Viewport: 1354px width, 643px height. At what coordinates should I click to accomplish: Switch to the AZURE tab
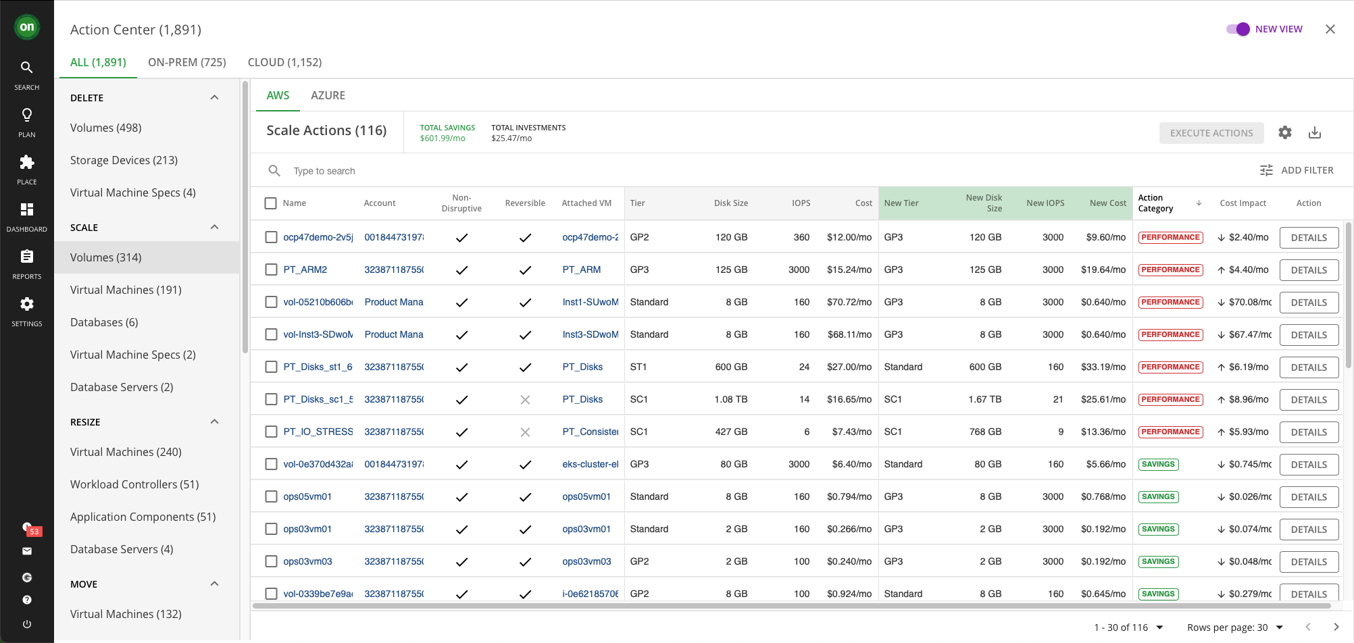point(328,96)
